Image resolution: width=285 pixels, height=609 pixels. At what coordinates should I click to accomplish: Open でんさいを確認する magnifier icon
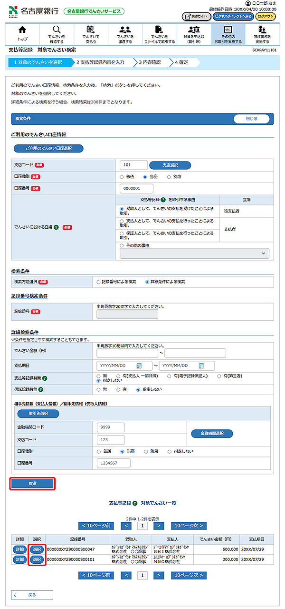coord(57,30)
